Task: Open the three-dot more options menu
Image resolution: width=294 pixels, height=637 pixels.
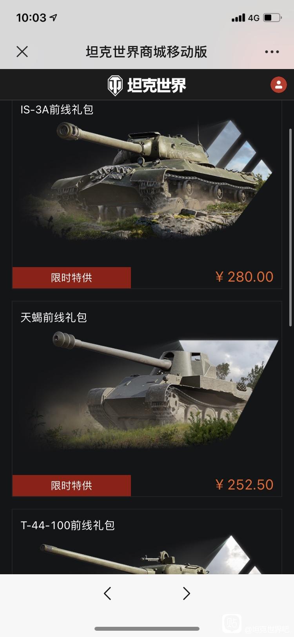Action: point(272,52)
